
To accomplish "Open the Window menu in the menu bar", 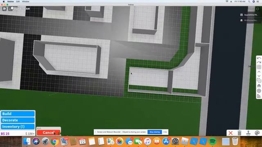I will pos(25,2).
